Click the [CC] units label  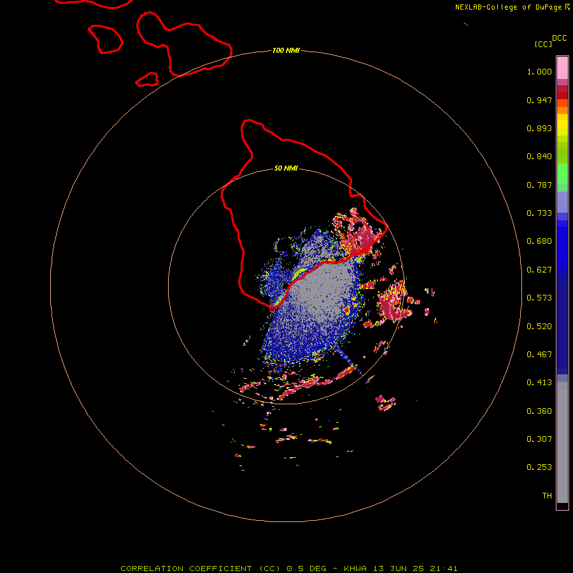[543, 44]
